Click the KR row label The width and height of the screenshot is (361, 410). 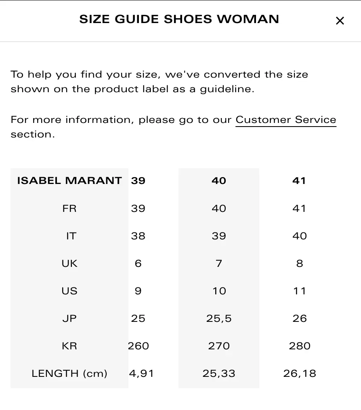(69, 346)
